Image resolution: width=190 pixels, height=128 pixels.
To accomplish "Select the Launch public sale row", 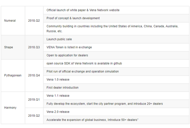I will point(59,39).
